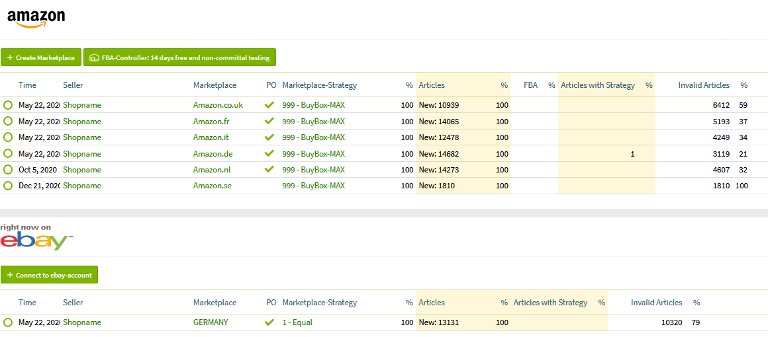Click Articles with Strategy header in eBay table
Screen dimensions: 768x337
tap(551, 303)
